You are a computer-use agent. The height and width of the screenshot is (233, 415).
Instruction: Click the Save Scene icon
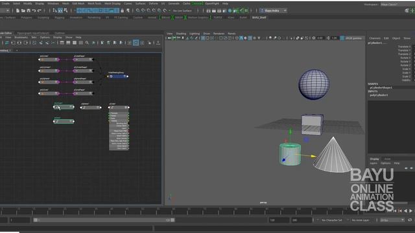[x=29, y=10]
